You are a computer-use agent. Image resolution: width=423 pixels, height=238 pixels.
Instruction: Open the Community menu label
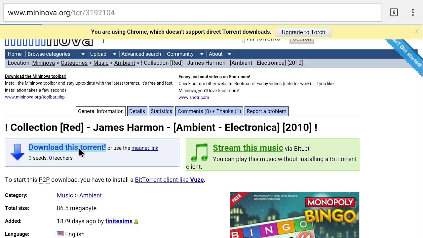[x=180, y=54]
